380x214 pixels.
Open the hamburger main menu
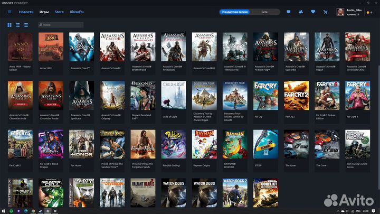(9, 12)
